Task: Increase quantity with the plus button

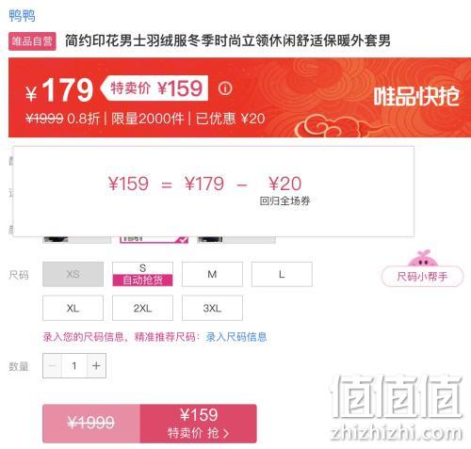Action: click(96, 365)
